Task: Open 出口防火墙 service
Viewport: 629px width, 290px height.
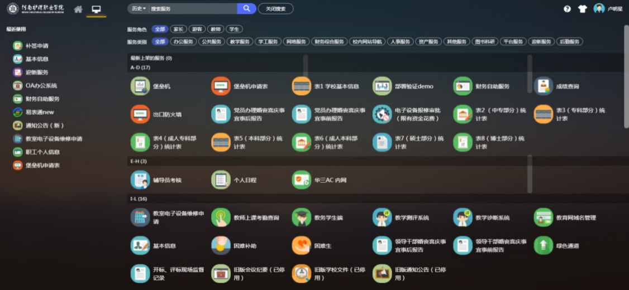Action: pyautogui.click(x=156, y=114)
